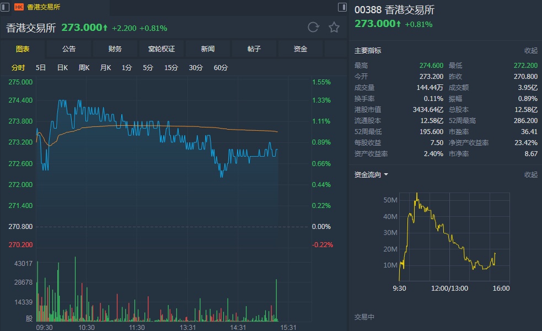Select the 5分 chart interval
Viewport: 542px width, 331px height.
click(148, 67)
